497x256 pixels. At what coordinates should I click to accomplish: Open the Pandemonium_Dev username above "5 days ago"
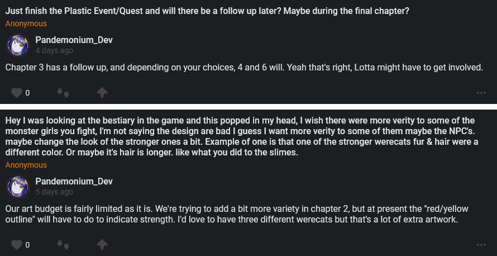tap(74, 181)
